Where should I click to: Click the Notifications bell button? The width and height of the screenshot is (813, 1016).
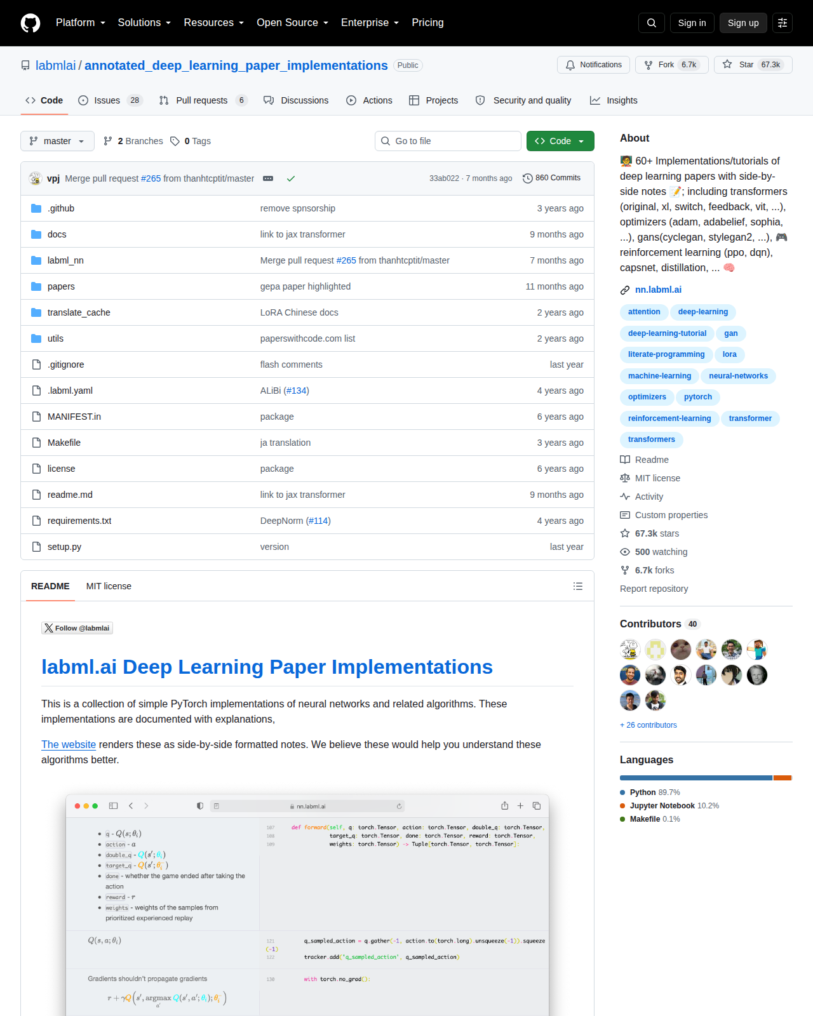coord(594,65)
